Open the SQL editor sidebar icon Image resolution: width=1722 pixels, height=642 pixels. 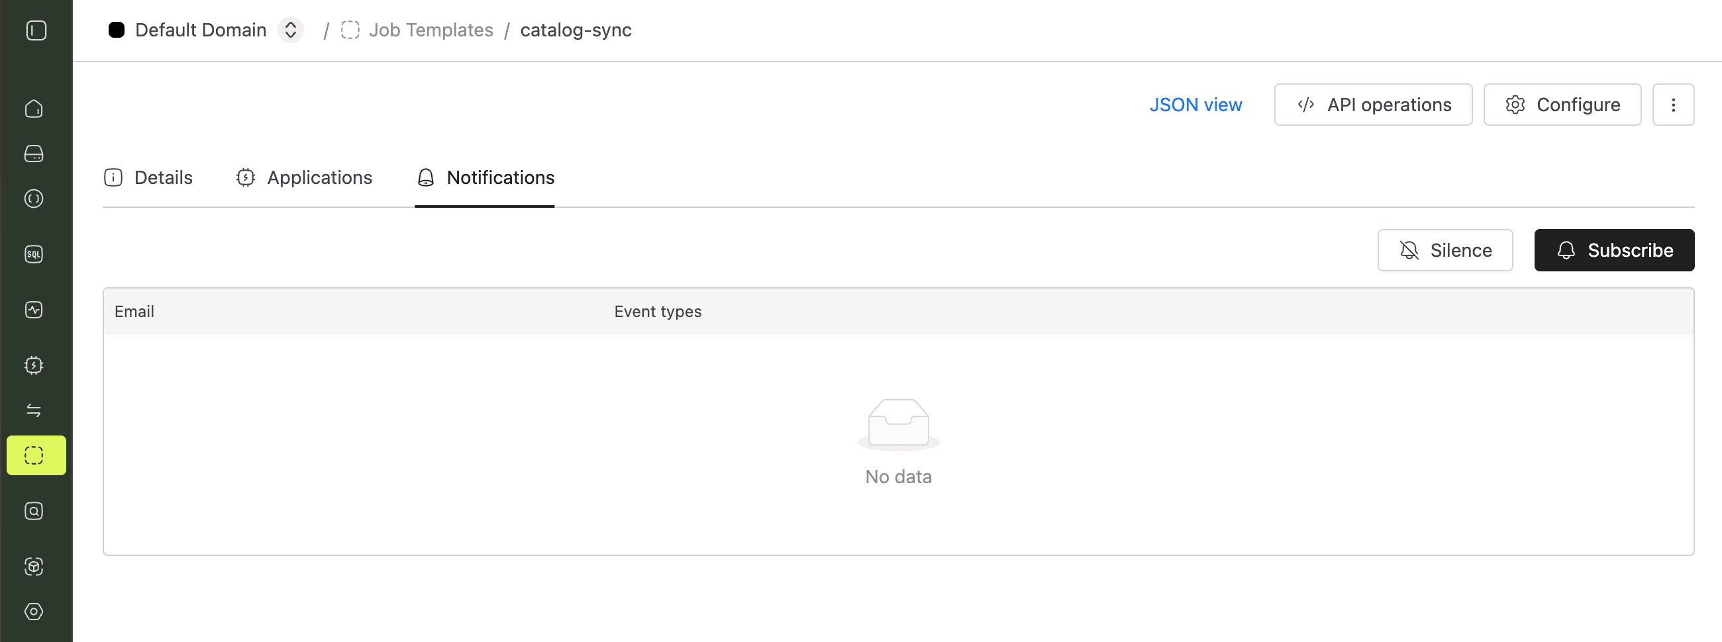tap(34, 255)
